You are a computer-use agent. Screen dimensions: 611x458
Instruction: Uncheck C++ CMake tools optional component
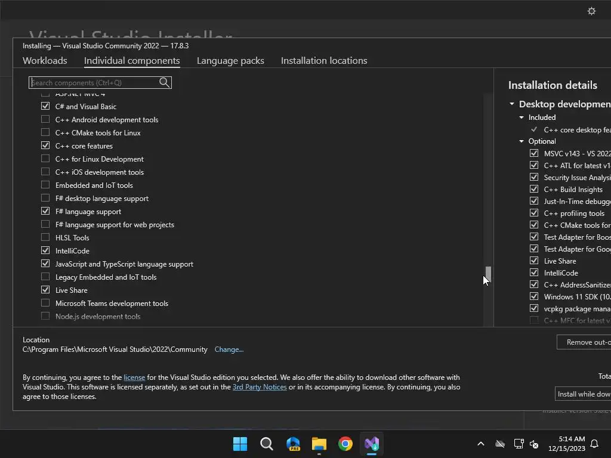[534, 225]
